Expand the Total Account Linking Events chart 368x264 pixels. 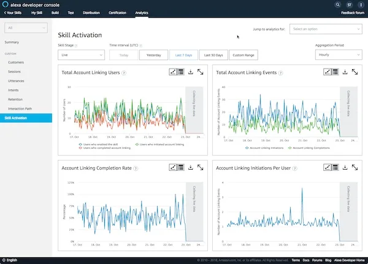[x=355, y=72]
